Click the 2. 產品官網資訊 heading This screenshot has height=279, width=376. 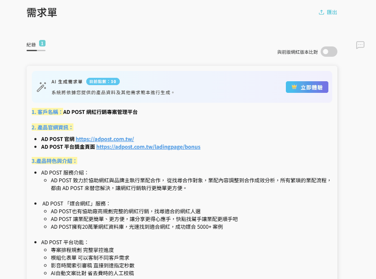click(52, 127)
